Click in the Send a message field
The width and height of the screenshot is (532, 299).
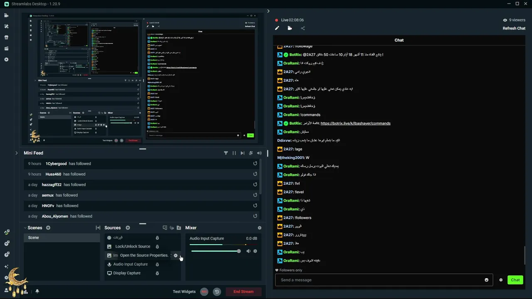coord(384,280)
